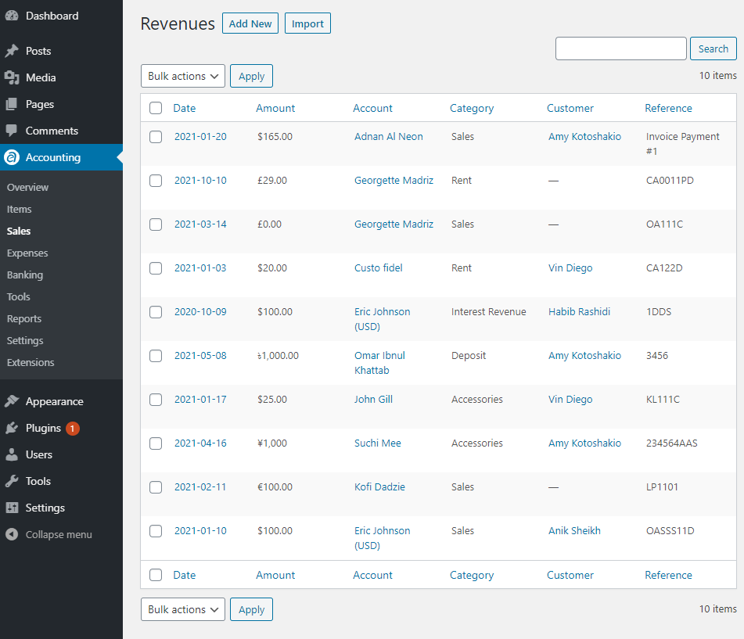The image size is (744, 639).
Task: Click the Users person icon
Action: coord(12,454)
